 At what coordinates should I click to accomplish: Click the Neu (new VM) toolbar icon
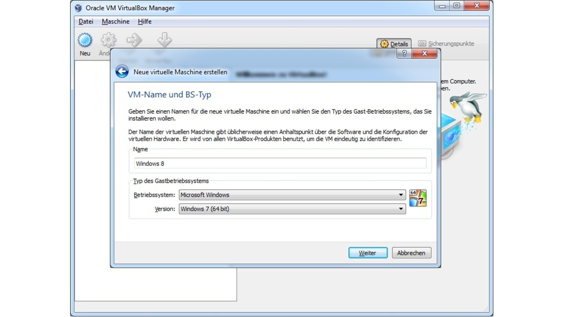(85, 40)
